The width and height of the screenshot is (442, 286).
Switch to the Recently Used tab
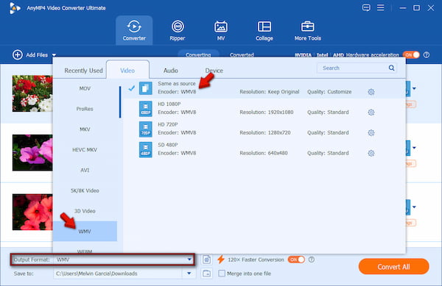click(x=83, y=71)
